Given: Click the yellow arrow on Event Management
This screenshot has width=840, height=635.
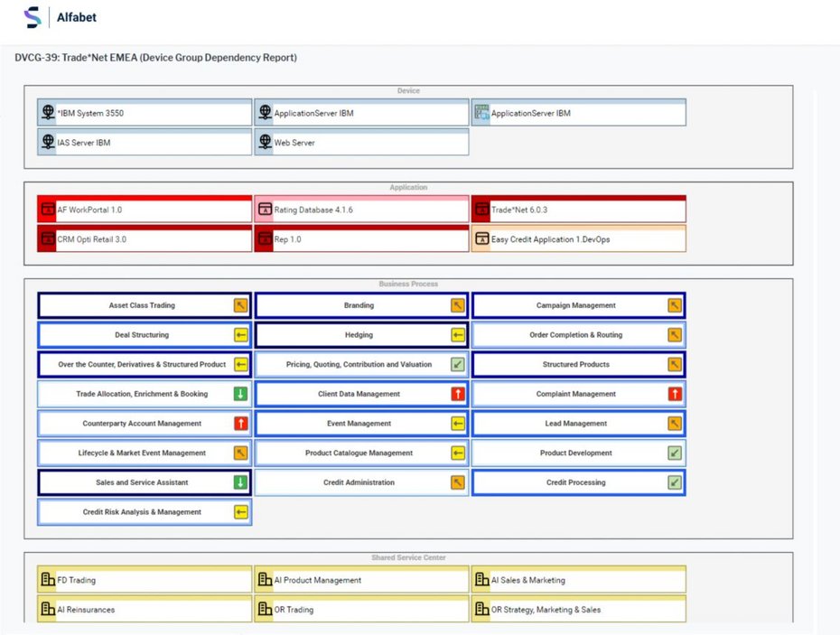Looking at the screenshot, I should point(458,424).
